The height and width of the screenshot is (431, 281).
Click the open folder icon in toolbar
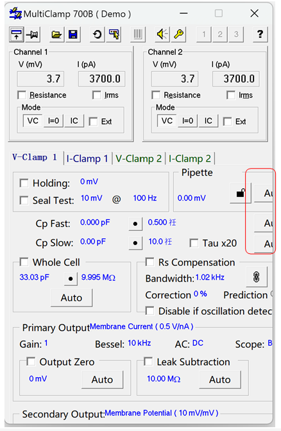tap(56, 35)
